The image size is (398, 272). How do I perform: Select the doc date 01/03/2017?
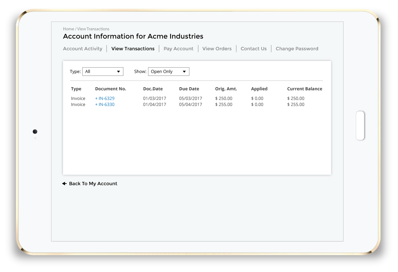pyautogui.click(x=155, y=98)
